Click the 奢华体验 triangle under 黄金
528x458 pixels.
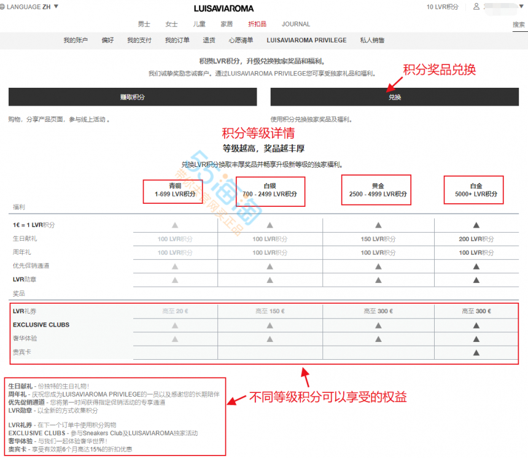[x=378, y=339]
